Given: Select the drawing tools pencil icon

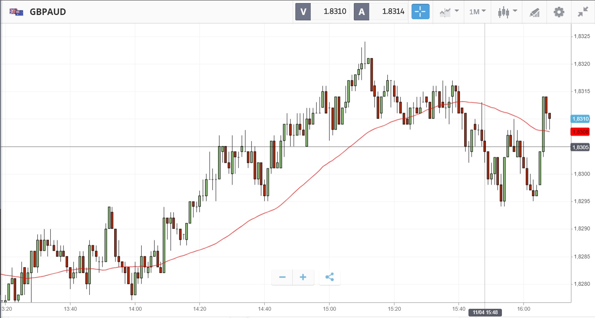Looking at the screenshot, I should [x=534, y=12].
